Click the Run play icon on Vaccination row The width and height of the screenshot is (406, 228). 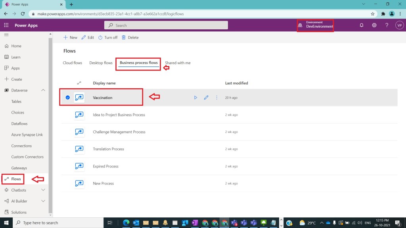click(195, 97)
